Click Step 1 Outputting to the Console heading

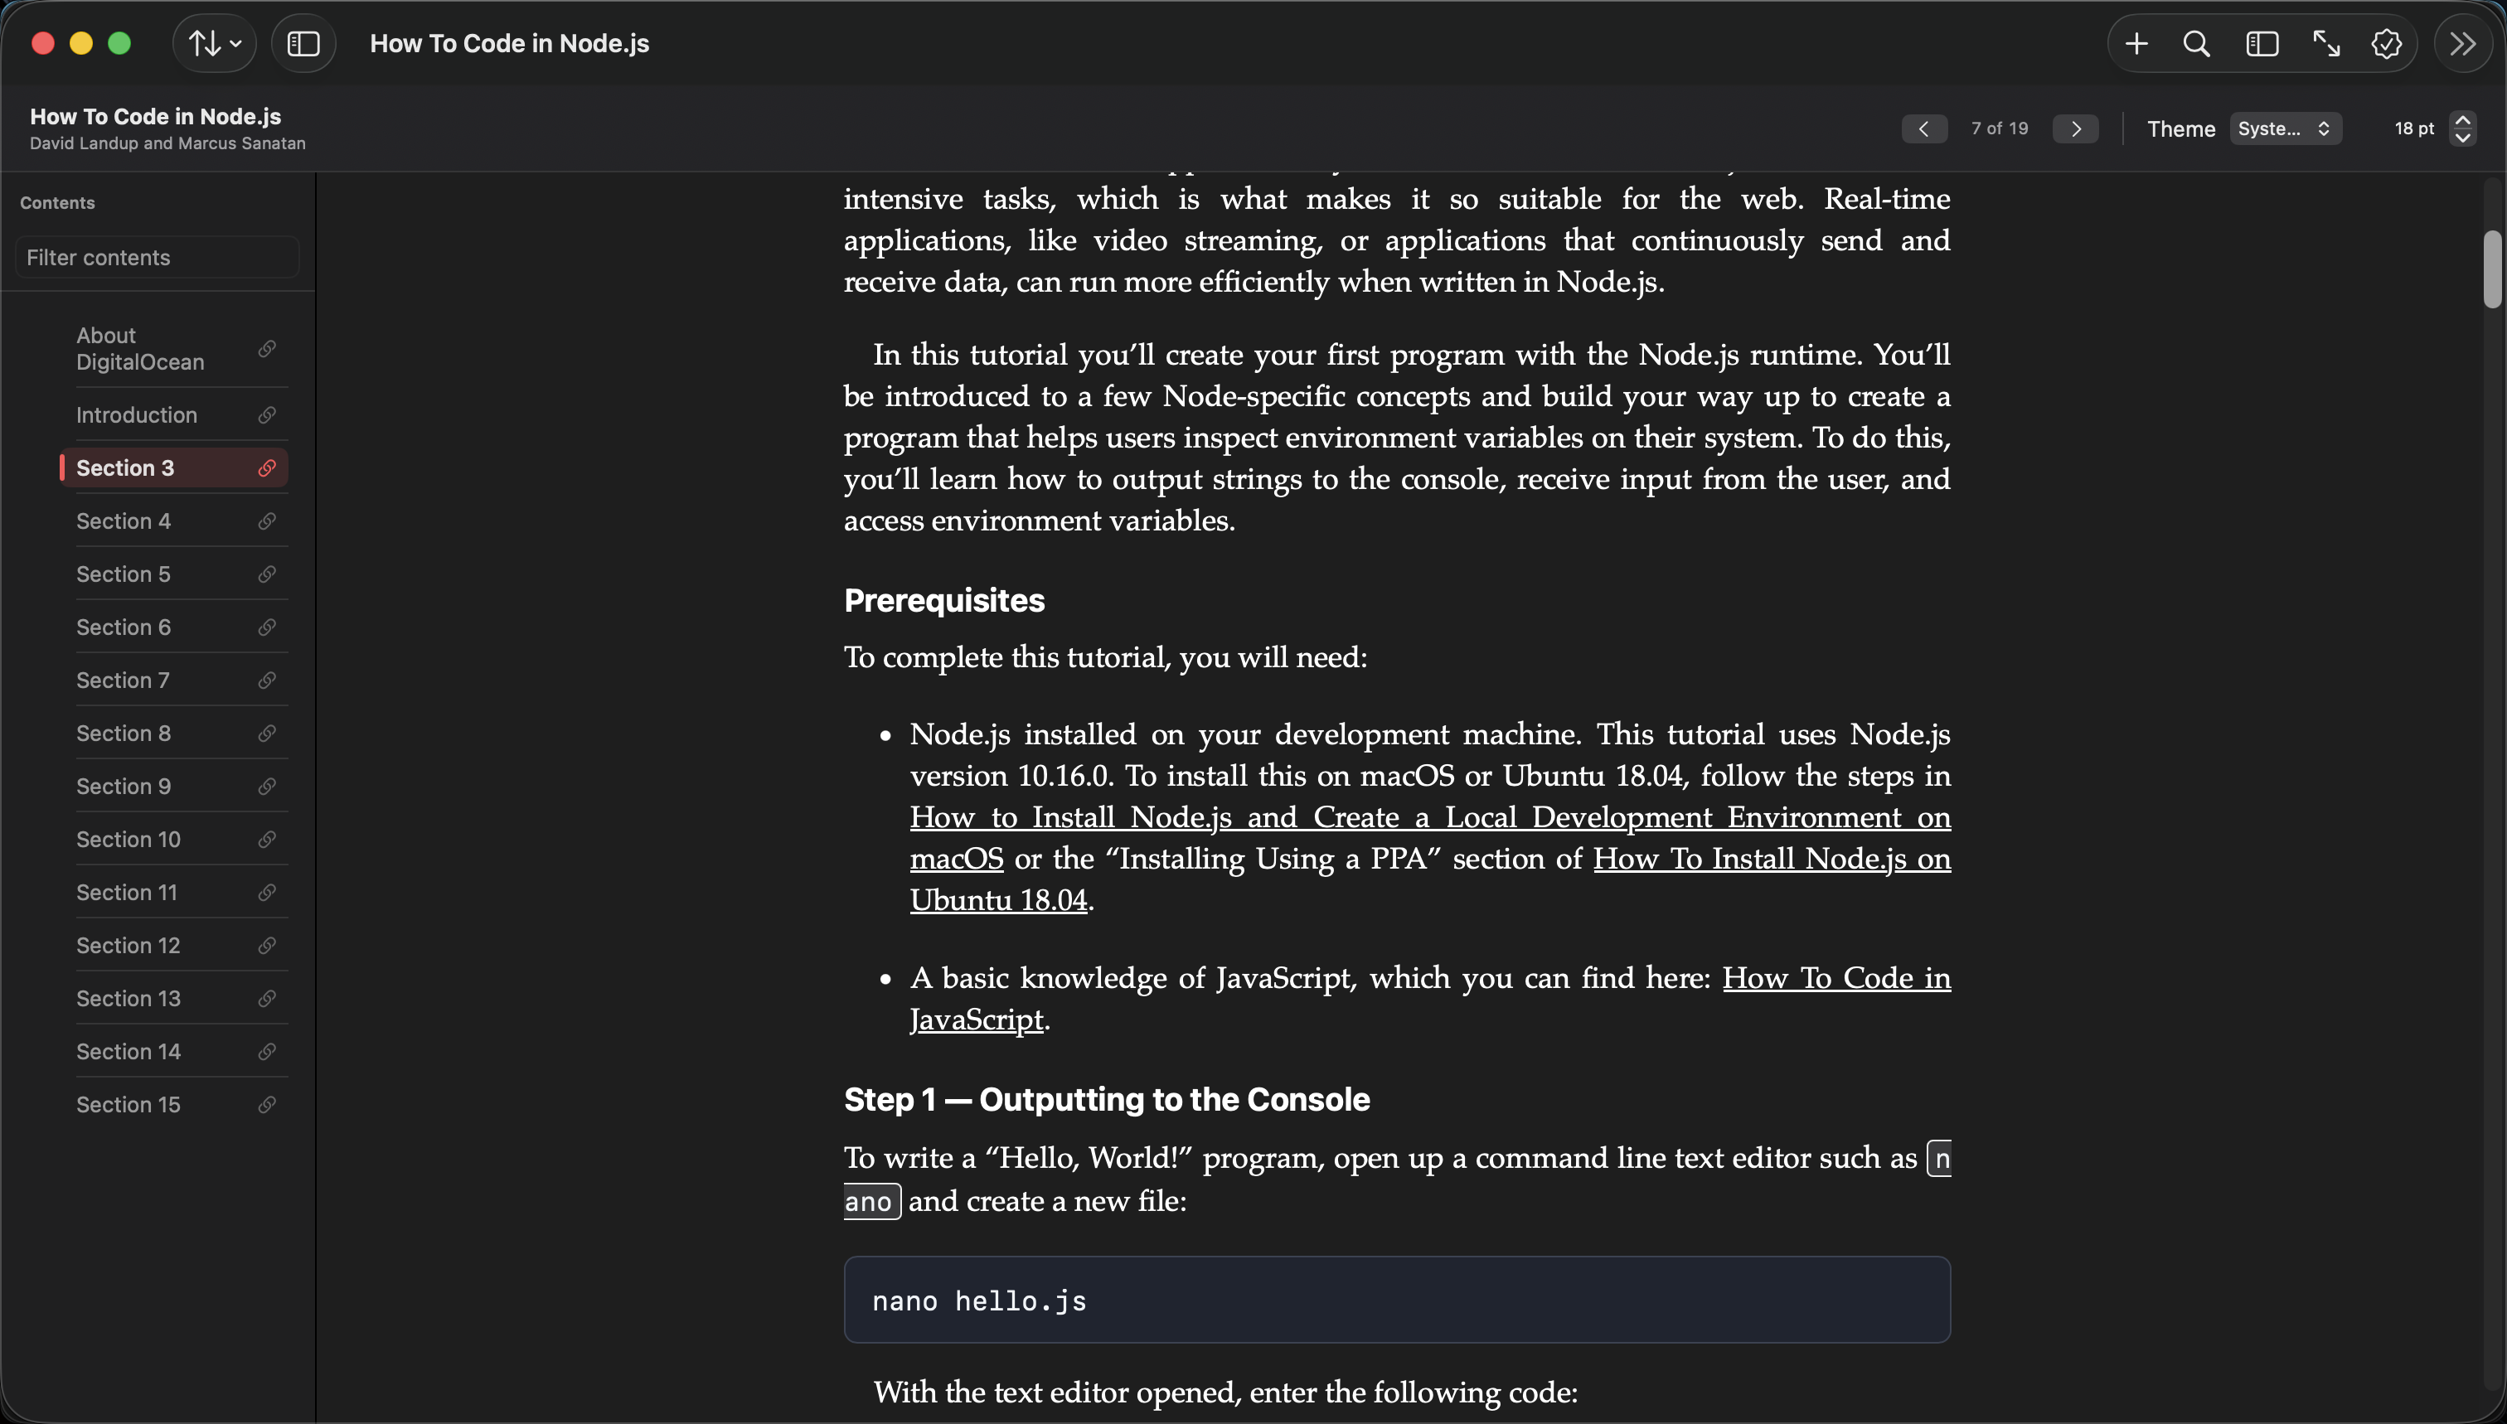[x=1106, y=1099]
